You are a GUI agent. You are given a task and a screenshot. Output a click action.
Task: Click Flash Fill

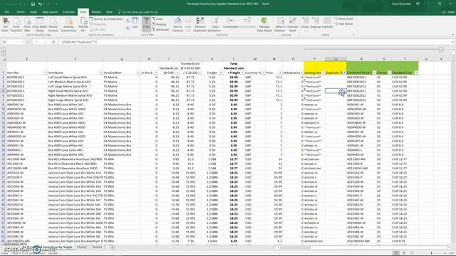[188, 24]
